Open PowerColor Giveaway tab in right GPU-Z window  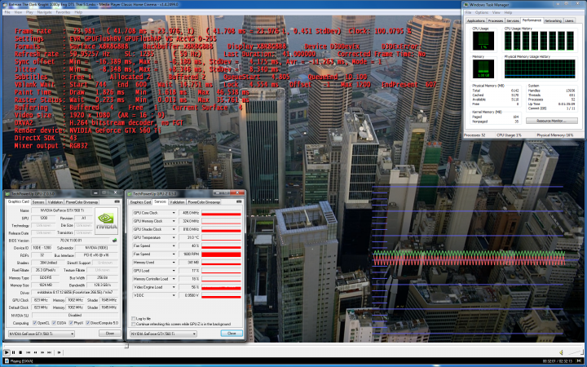click(204, 202)
